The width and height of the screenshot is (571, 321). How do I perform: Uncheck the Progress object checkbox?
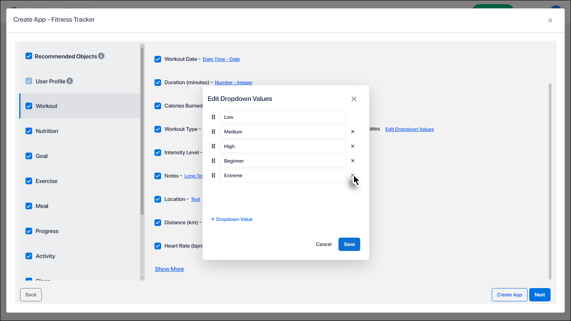[x=29, y=231]
